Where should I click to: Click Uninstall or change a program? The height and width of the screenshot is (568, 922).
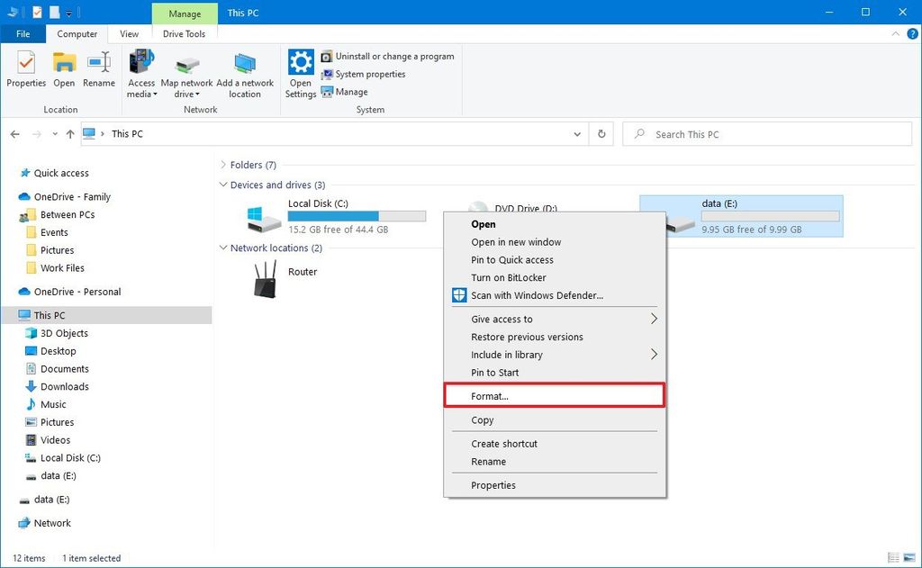pos(387,56)
